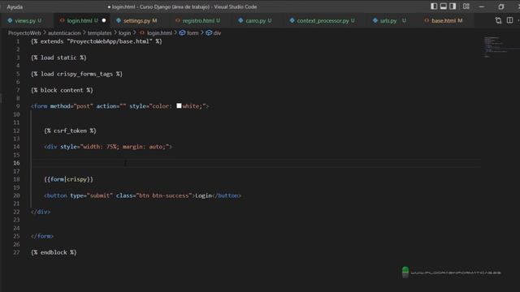520x292 pixels.
Task: Click the unsaved dot on login.html tab
Action: [104, 20]
